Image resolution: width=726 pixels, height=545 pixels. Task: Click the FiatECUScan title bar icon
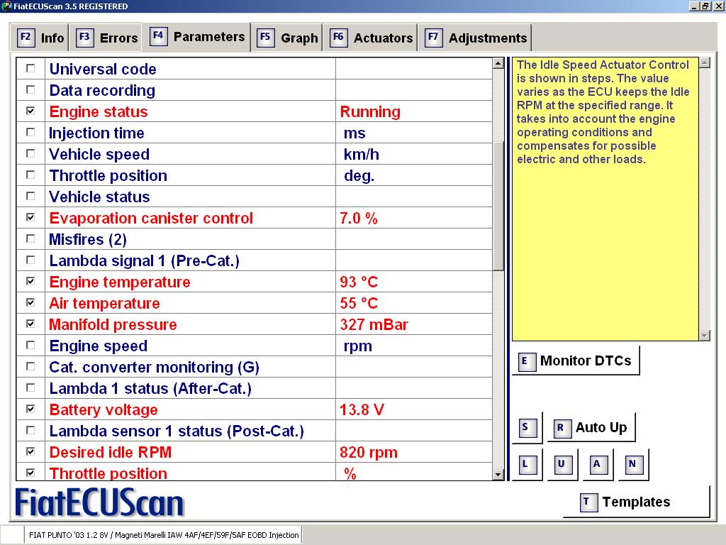[x=6, y=6]
